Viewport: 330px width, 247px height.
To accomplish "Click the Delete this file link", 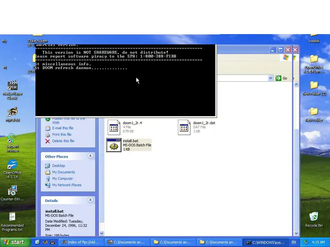I will [63, 141].
